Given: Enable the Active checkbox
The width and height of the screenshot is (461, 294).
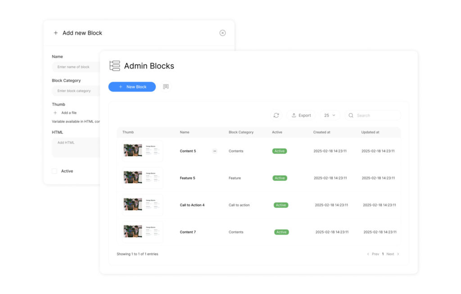Looking at the screenshot, I should click(54, 171).
